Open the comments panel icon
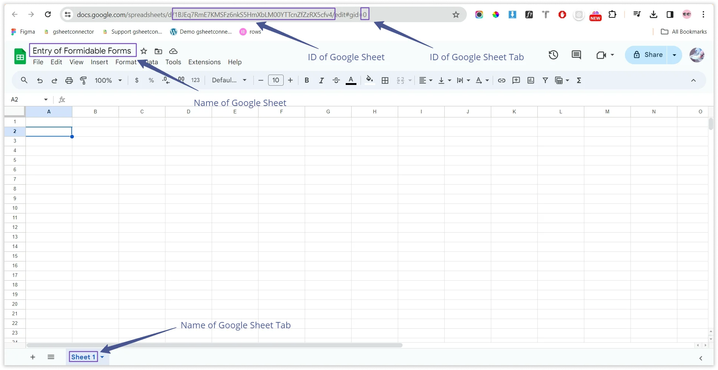The width and height of the screenshot is (718, 370). click(576, 55)
